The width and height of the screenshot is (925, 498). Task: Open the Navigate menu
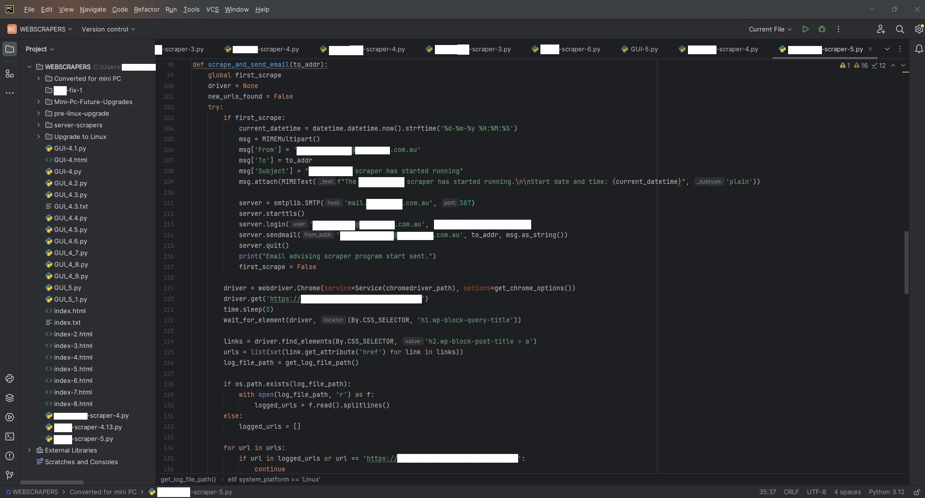tap(93, 9)
